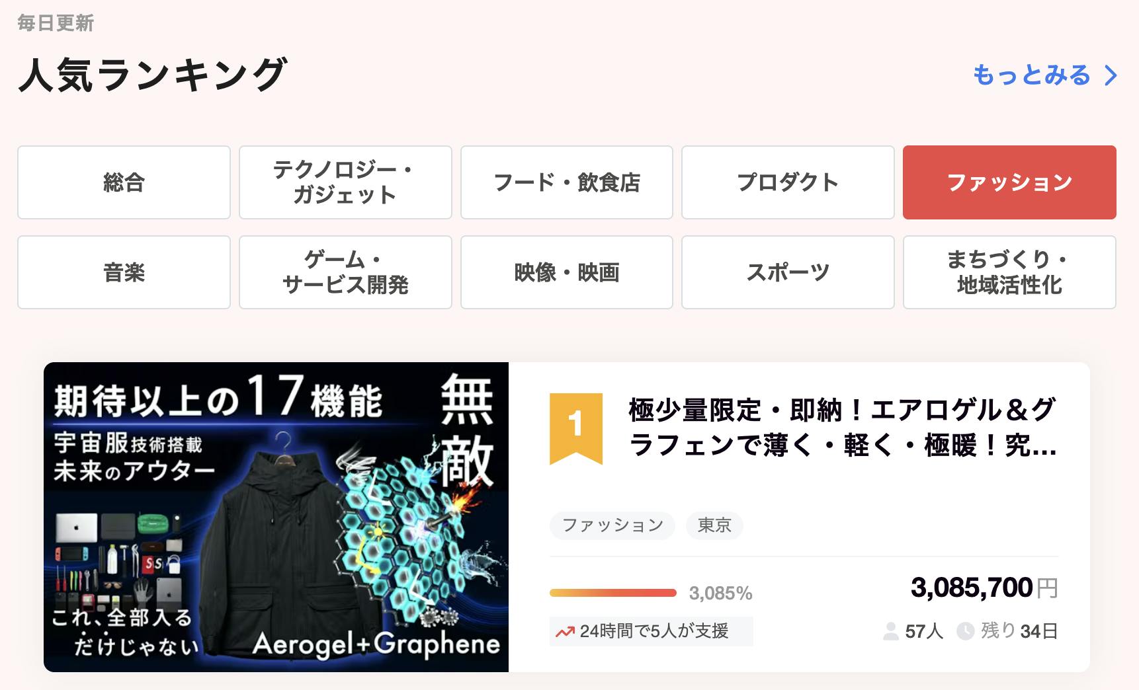Open the Aerogel+Graphene jacket project thumbnail
The height and width of the screenshot is (690, 1139).
[276, 517]
